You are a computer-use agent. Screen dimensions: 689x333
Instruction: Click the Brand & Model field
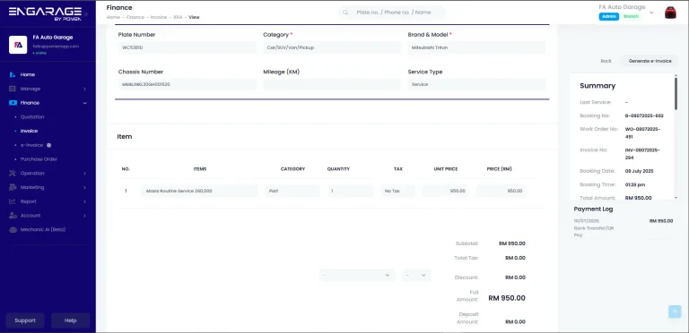[476, 47]
